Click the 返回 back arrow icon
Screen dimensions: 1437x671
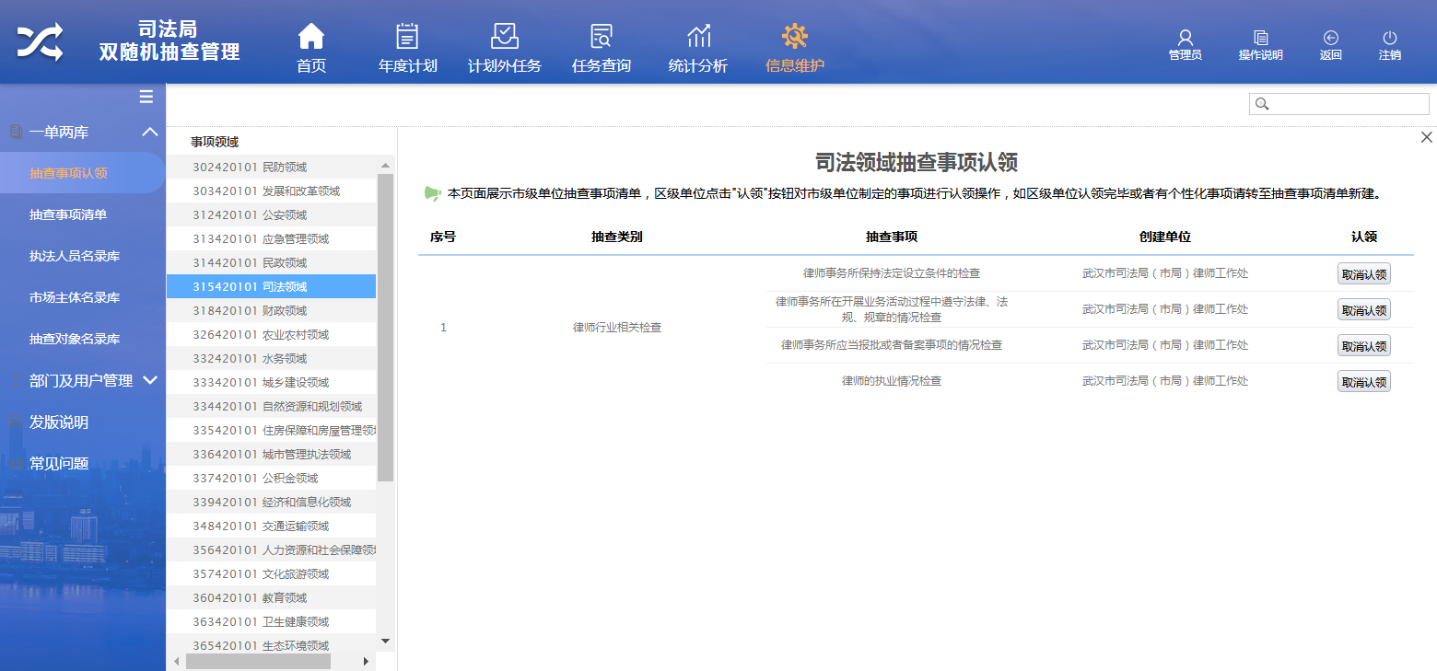click(1330, 38)
